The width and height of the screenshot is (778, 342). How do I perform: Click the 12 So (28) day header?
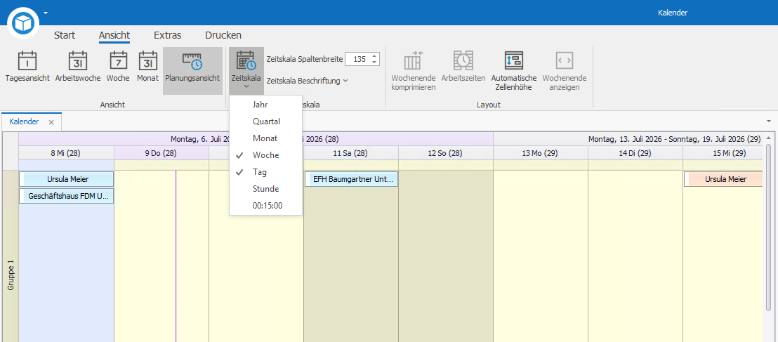(x=446, y=153)
